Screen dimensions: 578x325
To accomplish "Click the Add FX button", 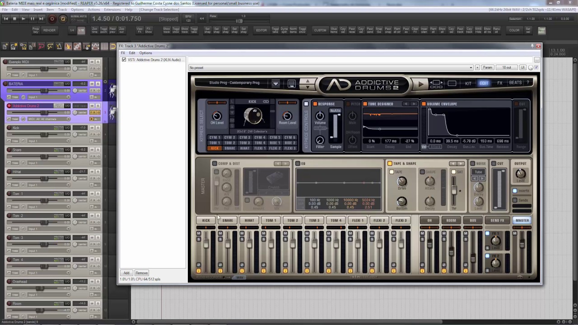I will (126, 273).
